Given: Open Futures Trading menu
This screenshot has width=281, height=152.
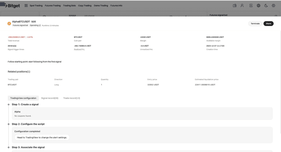Looking at the screenshot, I should pos(53,6).
